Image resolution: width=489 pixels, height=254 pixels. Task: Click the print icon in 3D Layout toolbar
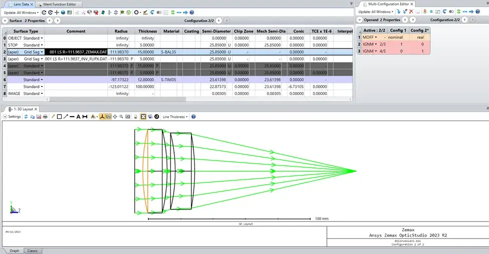[x=45, y=116]
